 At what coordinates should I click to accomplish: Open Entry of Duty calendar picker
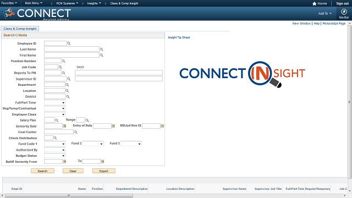113,126
